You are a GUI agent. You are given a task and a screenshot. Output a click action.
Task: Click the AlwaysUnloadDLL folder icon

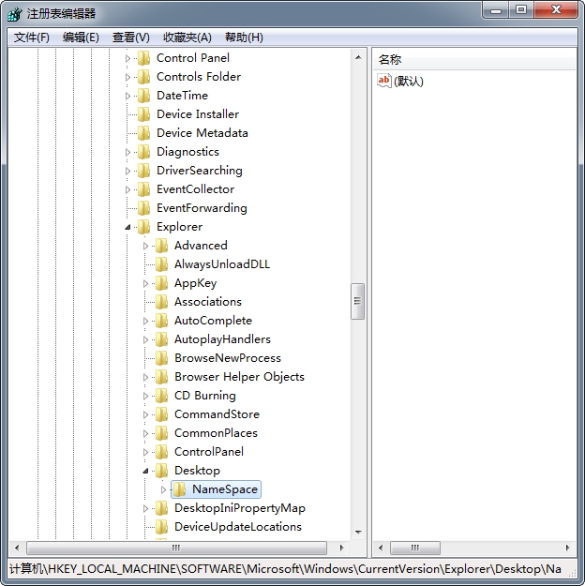pos(162,264)
